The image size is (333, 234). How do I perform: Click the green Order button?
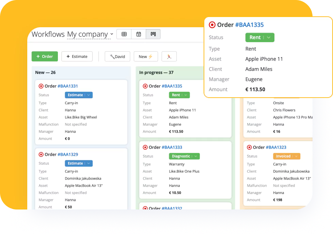click(45, 56)
